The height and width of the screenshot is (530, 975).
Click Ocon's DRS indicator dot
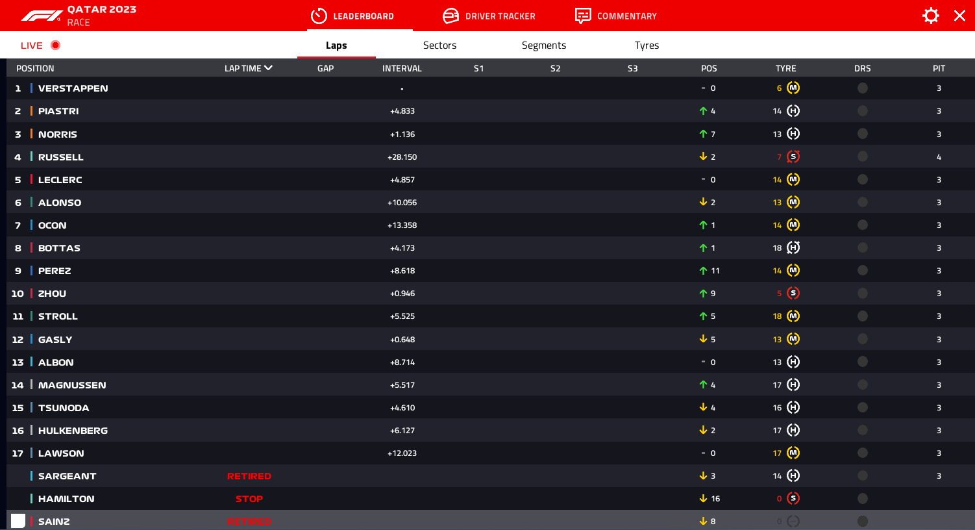[x=863, y=225]
